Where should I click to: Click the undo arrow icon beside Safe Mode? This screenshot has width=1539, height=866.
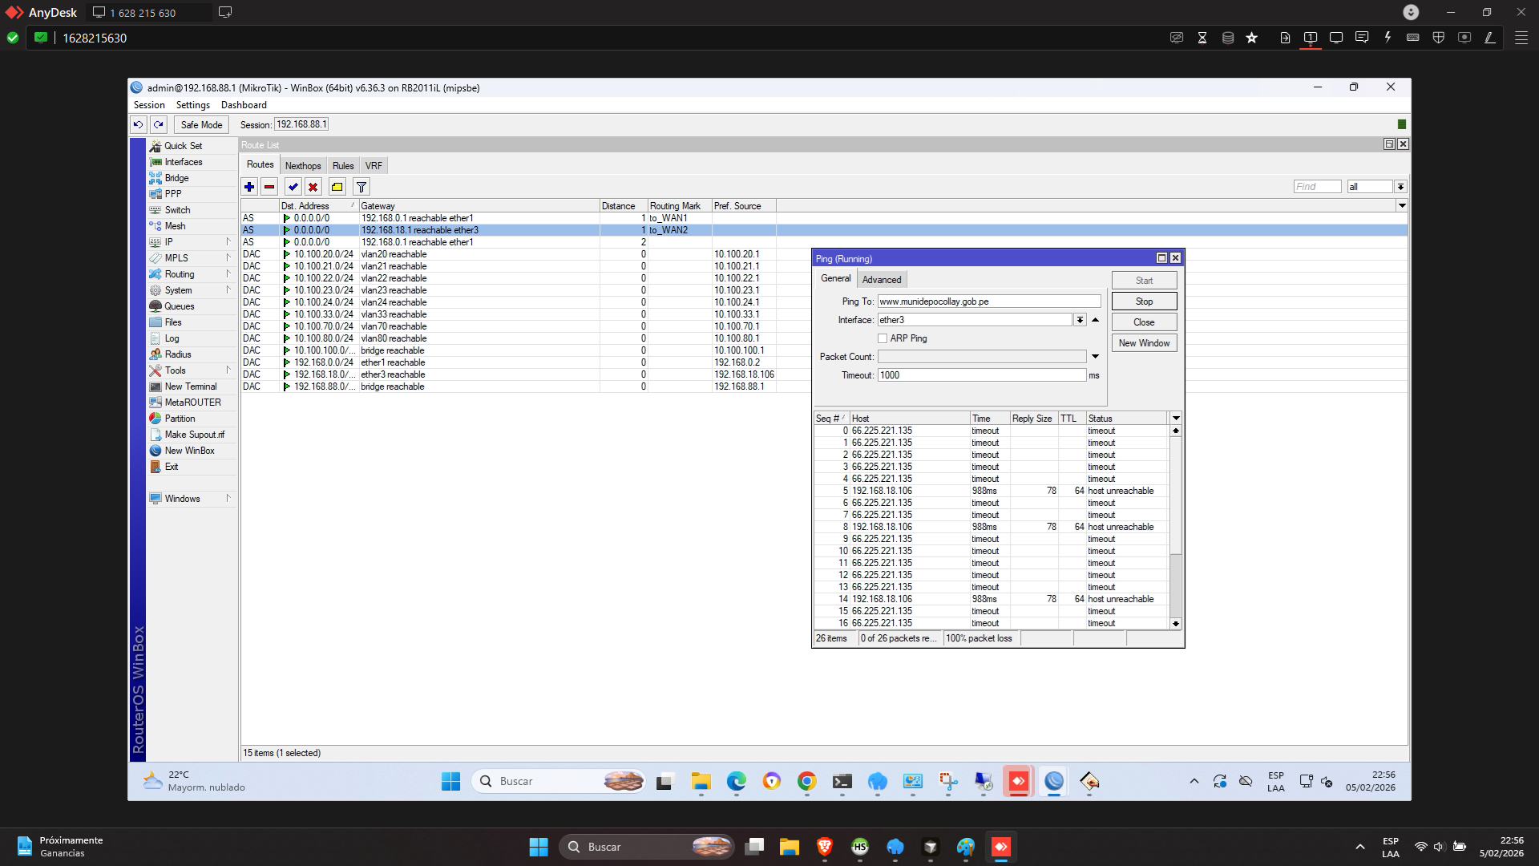pyautogui.click(x=138, y=124)
